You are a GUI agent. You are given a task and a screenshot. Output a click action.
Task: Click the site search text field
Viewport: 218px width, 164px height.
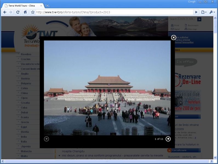click(x=186, y=19)
